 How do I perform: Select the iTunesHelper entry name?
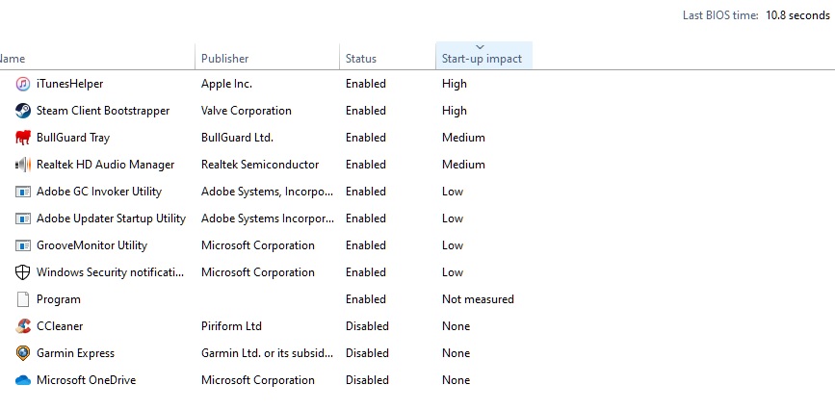pyautogui.click(x=69, y=84)
